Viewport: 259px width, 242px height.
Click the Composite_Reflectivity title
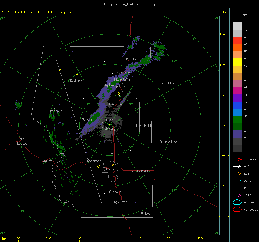click(129, 4)
